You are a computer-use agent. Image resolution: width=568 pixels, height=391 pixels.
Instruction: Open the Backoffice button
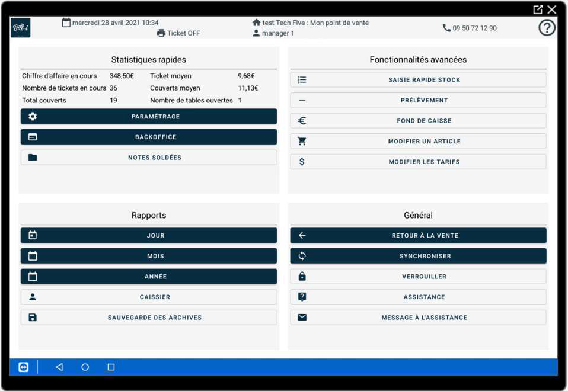[149, 137]
